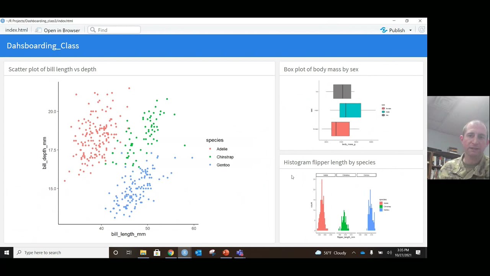The width and height of the screenshot is (490, 276).
Task: Click 'Histogram flipper length by species' heading
Action: [x=330, y=162]
